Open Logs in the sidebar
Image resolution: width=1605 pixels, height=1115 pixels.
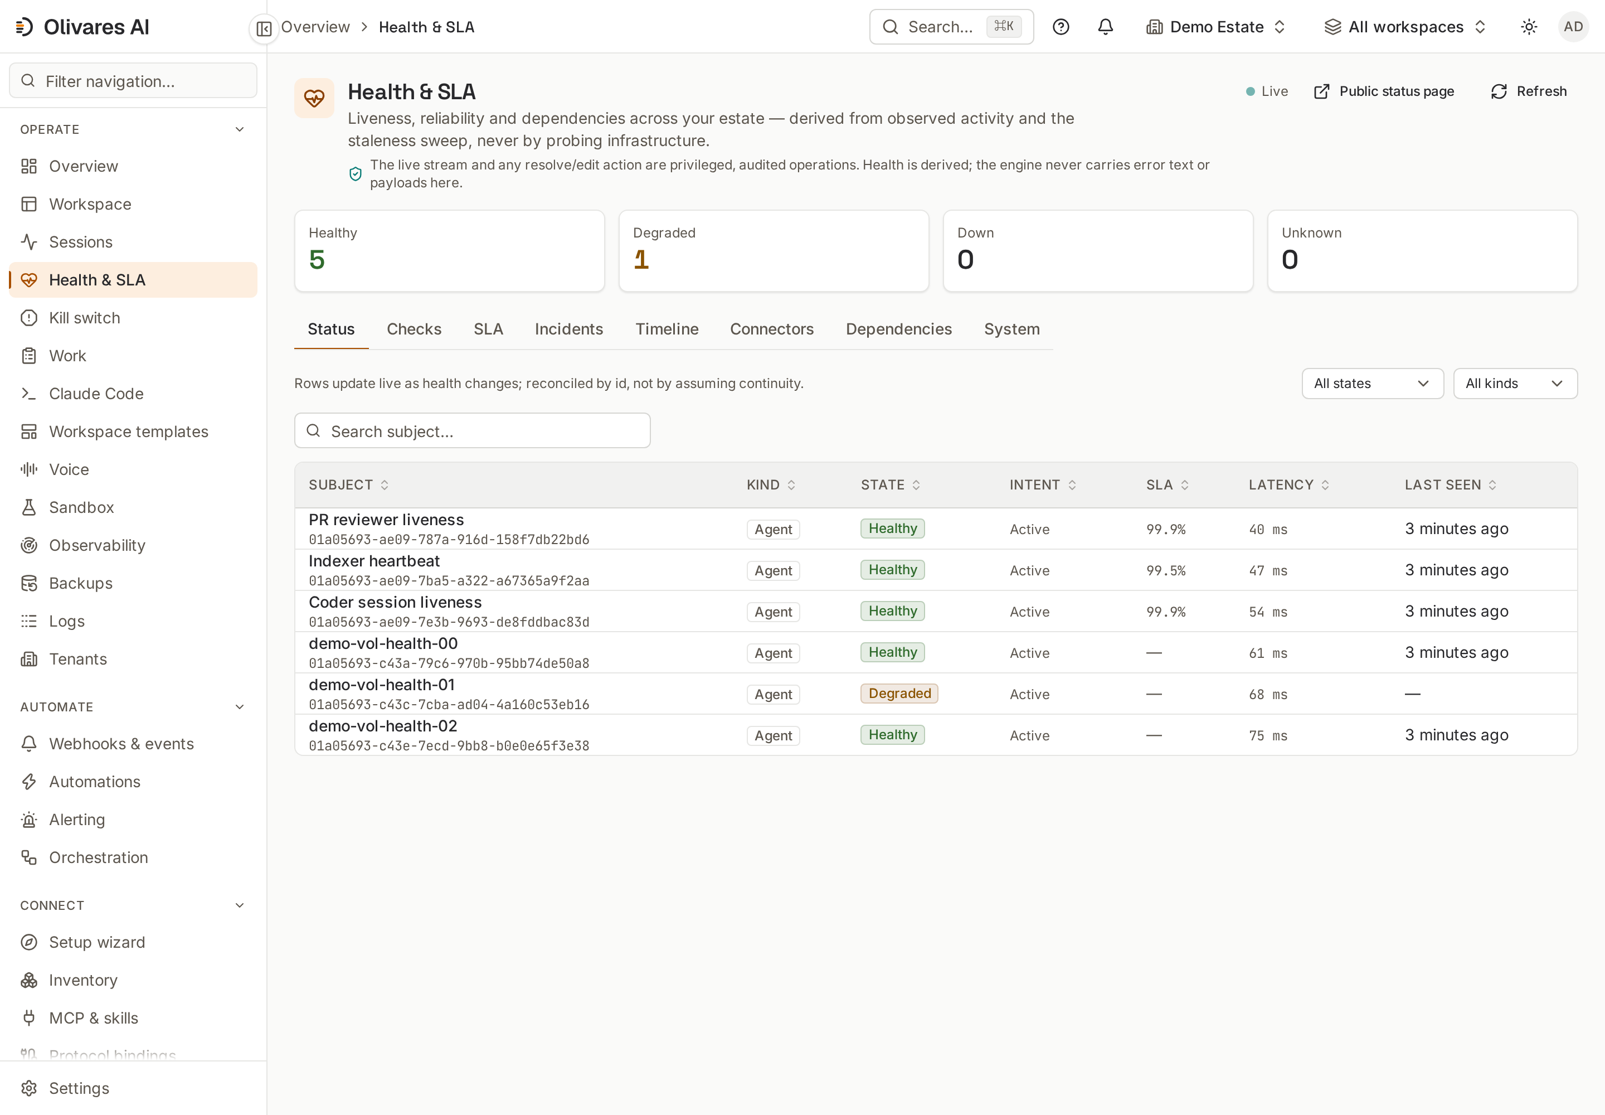[x=133, y=621]
